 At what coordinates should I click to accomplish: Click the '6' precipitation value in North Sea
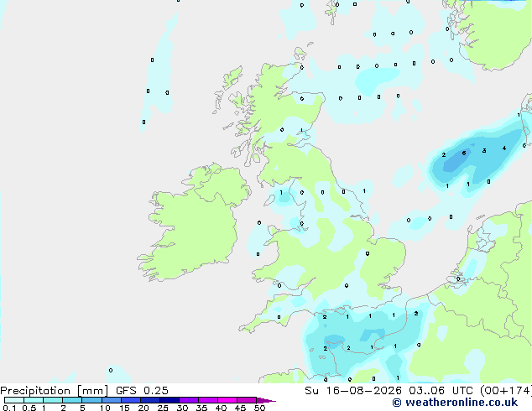point(464,153)
